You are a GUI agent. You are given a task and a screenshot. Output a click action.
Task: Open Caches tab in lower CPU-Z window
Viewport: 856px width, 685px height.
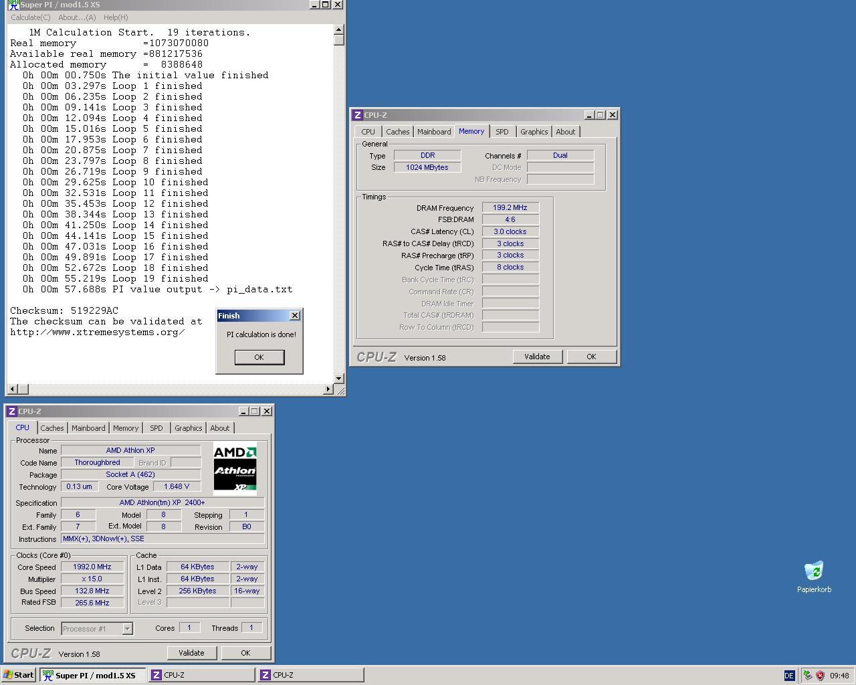[52, 428]
